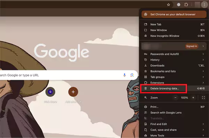Expand Tab groups submenu
Screen dimensions: 209x138
[x=174, y=77]
